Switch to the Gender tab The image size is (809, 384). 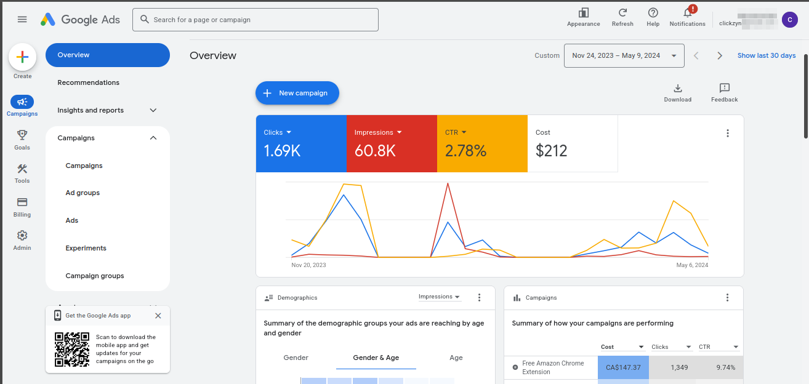(296, 358)
